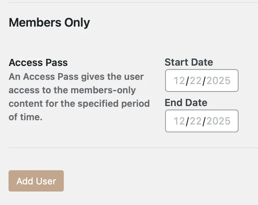Image resolution: width=258 pixels, height=205 pixels.
Task: Click the Members Only heading
Action: [x=49, y=23]
